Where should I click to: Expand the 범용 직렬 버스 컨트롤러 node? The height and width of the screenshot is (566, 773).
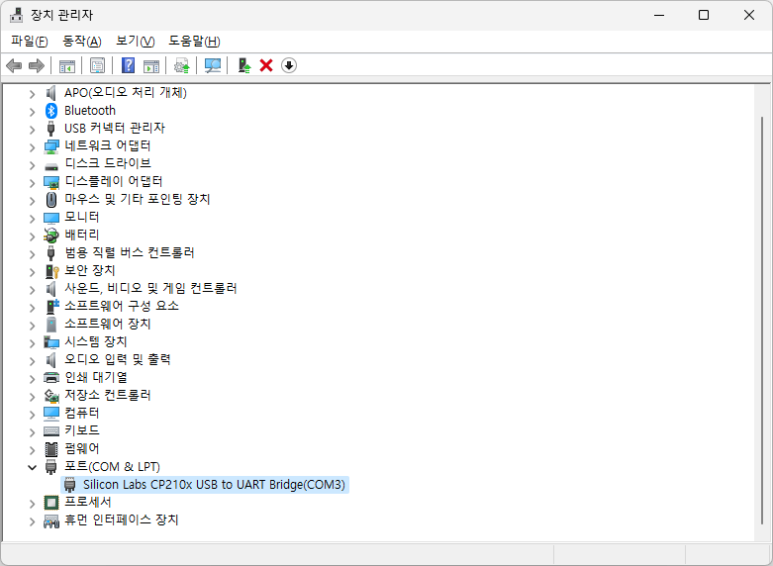click(32, 254)
